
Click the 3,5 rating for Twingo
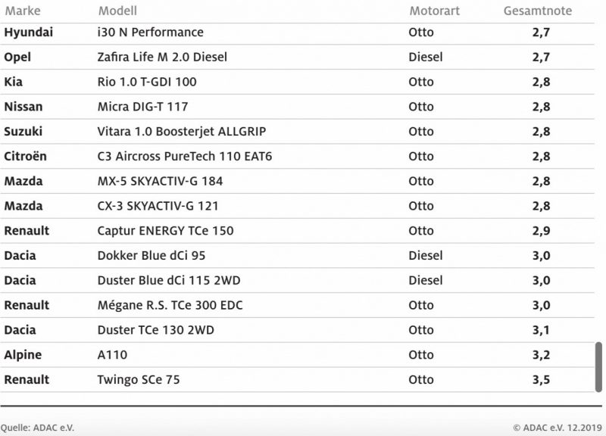tap(541, 380)
